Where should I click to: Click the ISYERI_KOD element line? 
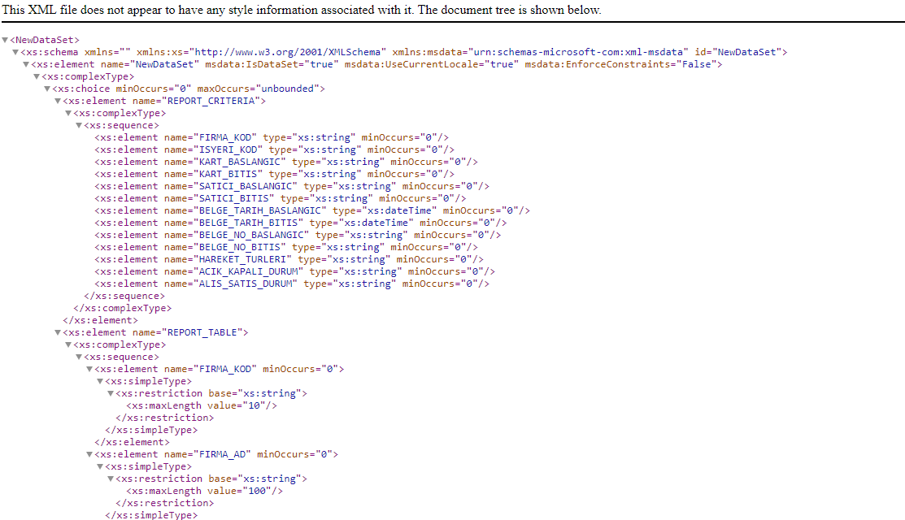click(274, 149)
